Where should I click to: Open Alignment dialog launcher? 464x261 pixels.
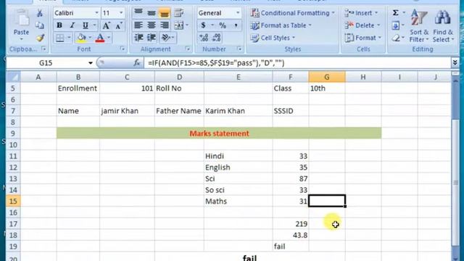pos(188,49)
